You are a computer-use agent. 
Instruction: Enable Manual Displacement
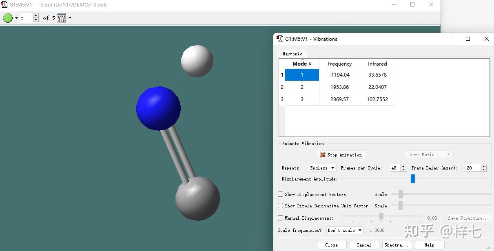tap(280, 218)
